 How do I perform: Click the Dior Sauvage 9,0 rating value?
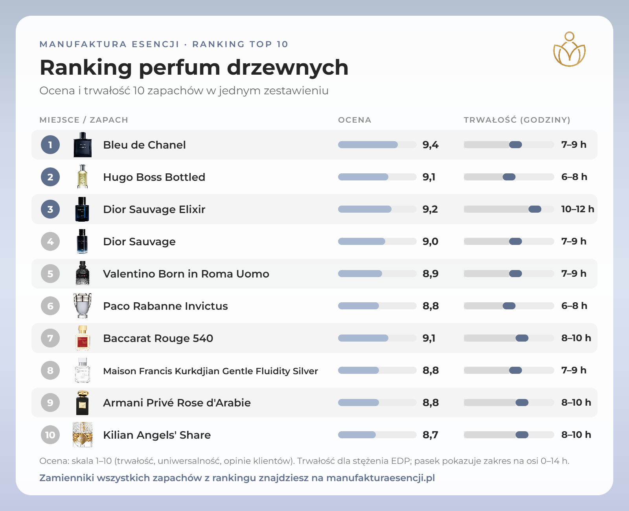coord(430,241)
